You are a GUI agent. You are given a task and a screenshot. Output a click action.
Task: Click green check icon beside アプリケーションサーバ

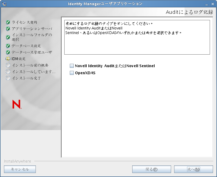click(x=8, y=29)
